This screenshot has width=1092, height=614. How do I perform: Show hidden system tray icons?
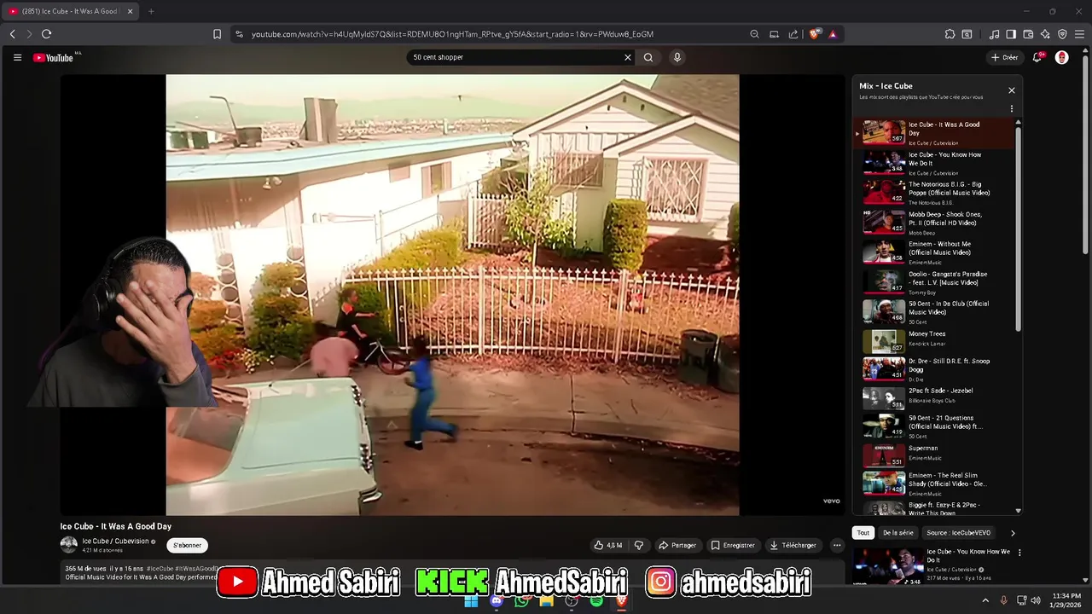pos(985,600)
